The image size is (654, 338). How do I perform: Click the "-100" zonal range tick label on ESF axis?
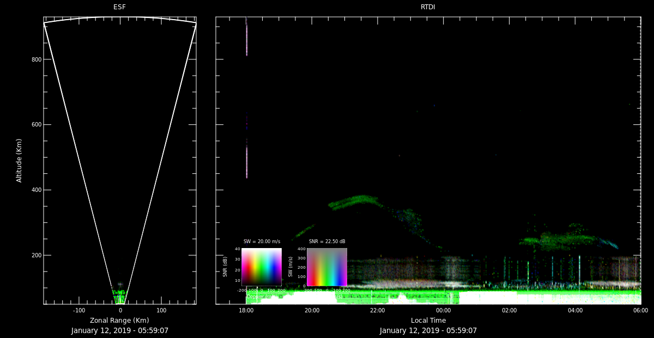coord(79,311)
